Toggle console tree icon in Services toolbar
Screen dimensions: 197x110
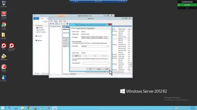point(56,24)
